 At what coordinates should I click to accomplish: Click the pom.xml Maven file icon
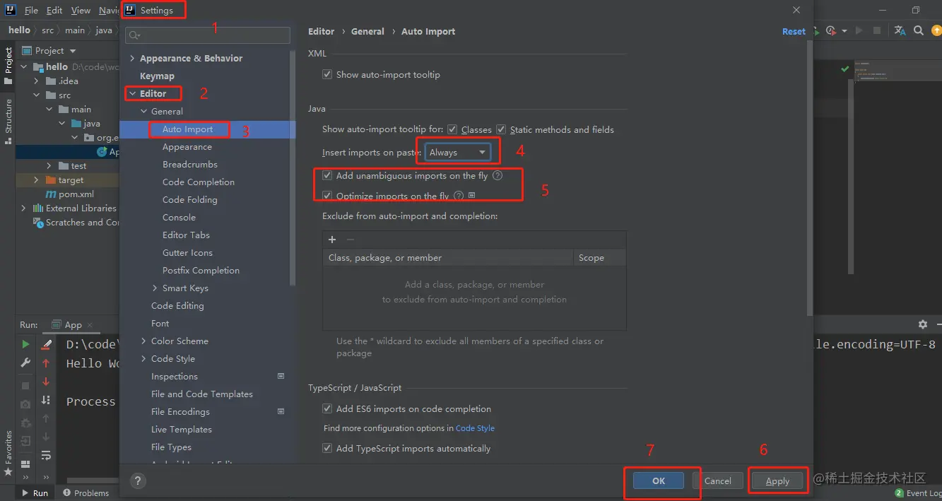[51, 194]
